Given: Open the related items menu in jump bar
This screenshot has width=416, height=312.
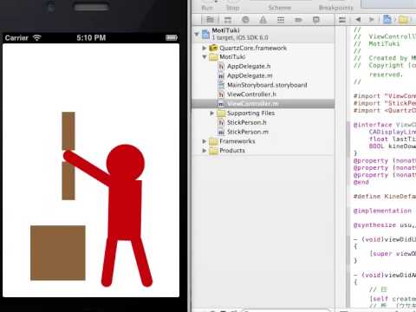Looking at the screenshot, I should coord(342,20).
